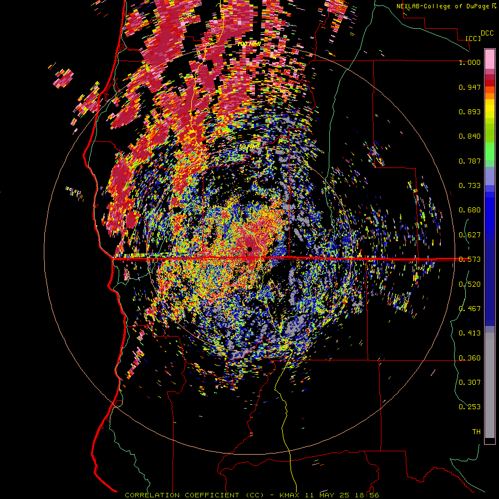Click the KMAX radar site identifier
This screenshot has width=499, height=499.
pos(289,495)
